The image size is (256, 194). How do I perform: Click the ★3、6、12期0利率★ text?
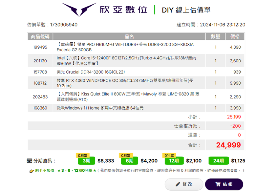tap(77, 170)
